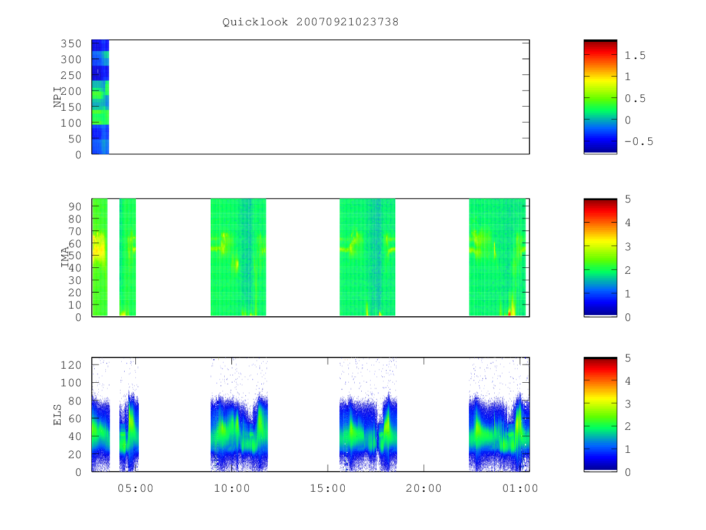
Task: Click the "01:00" time tick label
Action: 519,488
